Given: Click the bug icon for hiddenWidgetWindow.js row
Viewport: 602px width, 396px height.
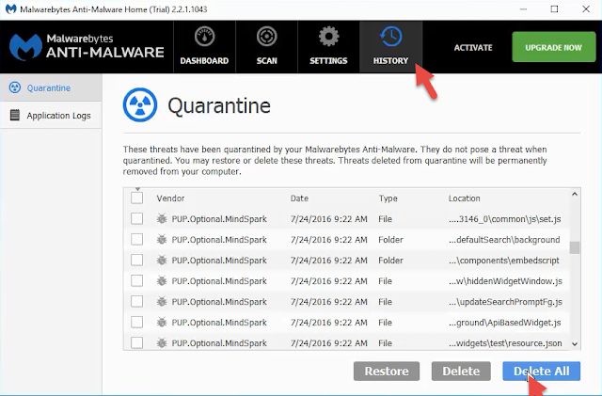Looking at the screenshot, I should point(162,281).
